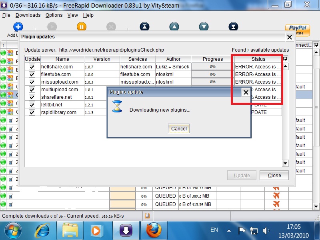This screenshot has height=240, width=320.
Task: Open main download list column chooser
Action: (x=316, y=45)
